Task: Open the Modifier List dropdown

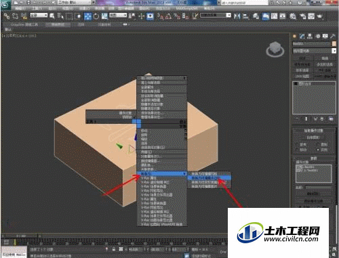Action: (314, 51)
